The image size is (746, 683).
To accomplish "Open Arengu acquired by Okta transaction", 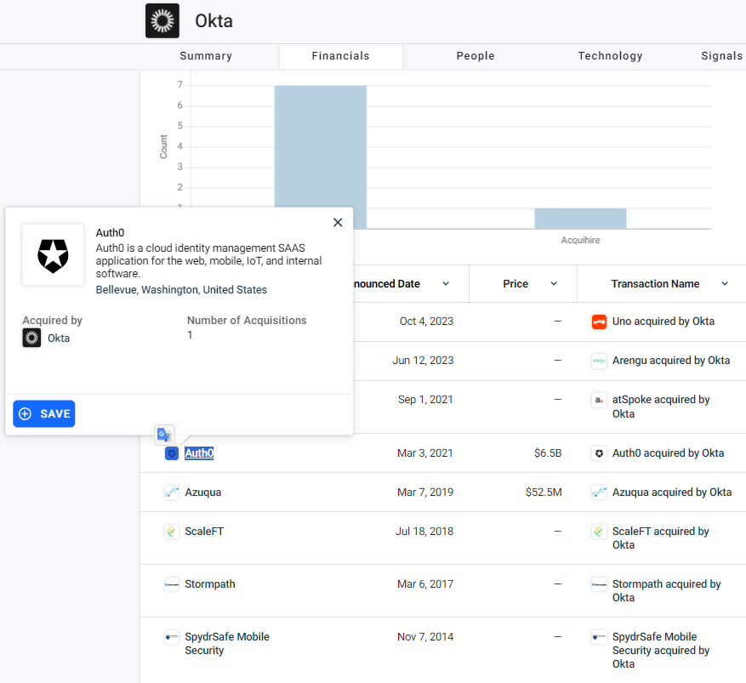I will (671, 361).
